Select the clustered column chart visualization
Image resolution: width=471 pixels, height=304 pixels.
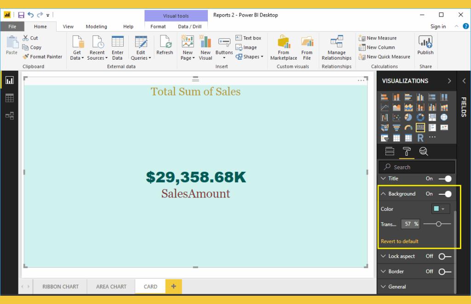pos(420,97)
